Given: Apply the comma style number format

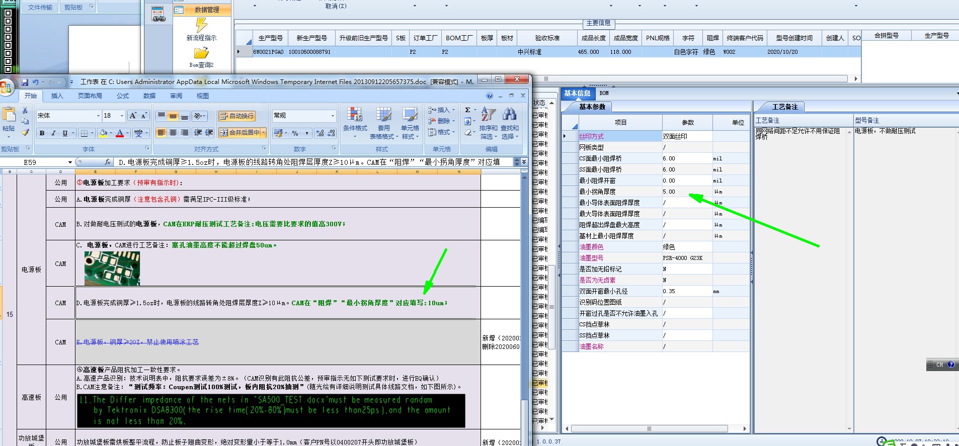Looking at the screenshot, I should point(306,133).
